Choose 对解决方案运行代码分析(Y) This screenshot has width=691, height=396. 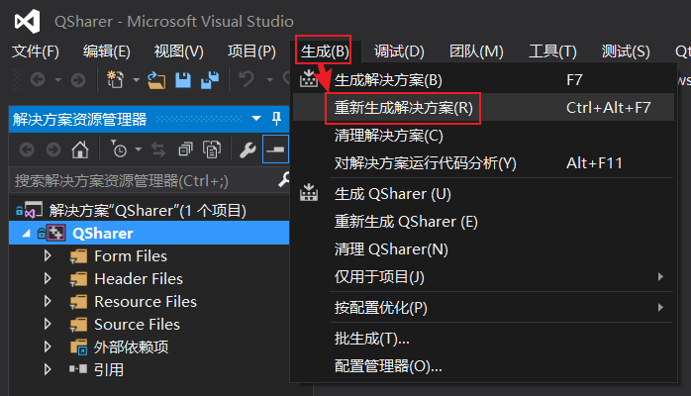click(x=483, y=163)
